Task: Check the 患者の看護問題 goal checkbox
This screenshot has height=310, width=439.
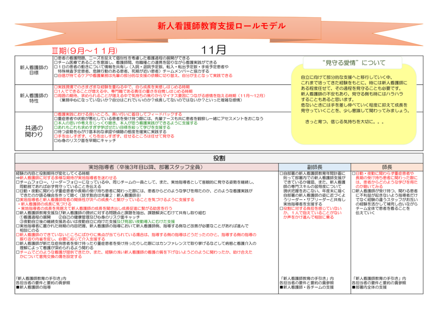Action: pos(56,58)
